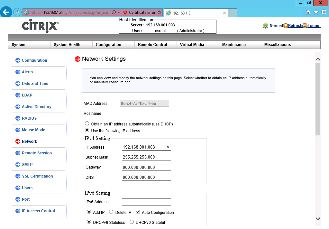Open the Miscellaneous menu
Viewport: 329px width, 229px height.
click(x=282, y=45)
